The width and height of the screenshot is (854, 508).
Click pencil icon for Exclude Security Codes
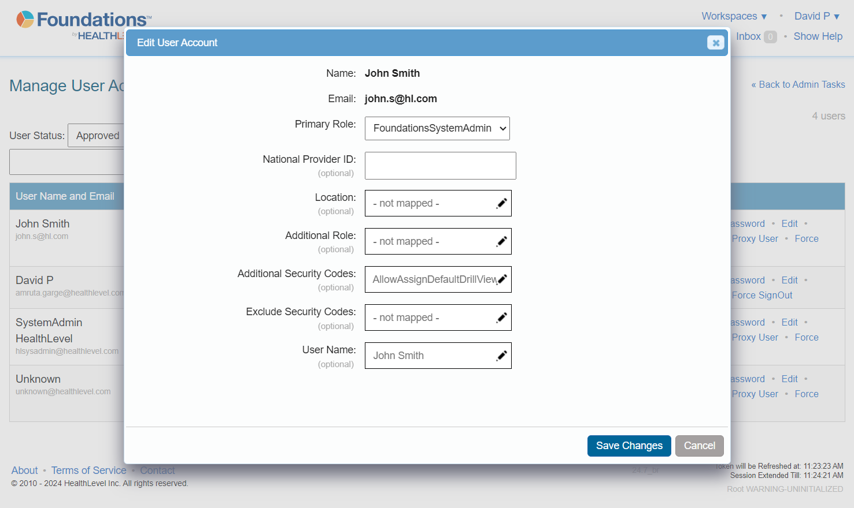[502, 317]
